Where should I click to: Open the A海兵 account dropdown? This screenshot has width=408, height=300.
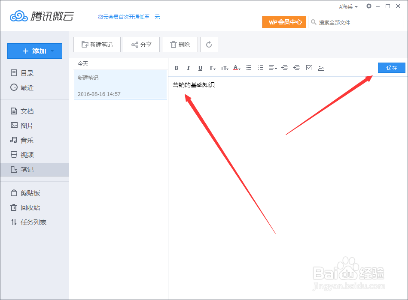[348, 6]
